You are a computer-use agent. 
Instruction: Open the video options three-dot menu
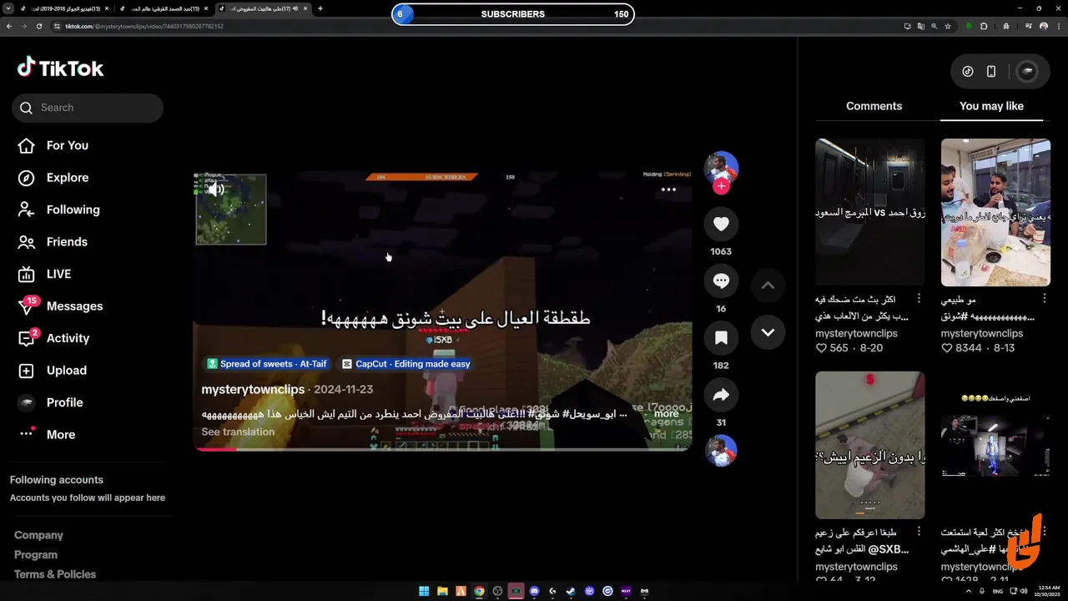coord(668,189)
